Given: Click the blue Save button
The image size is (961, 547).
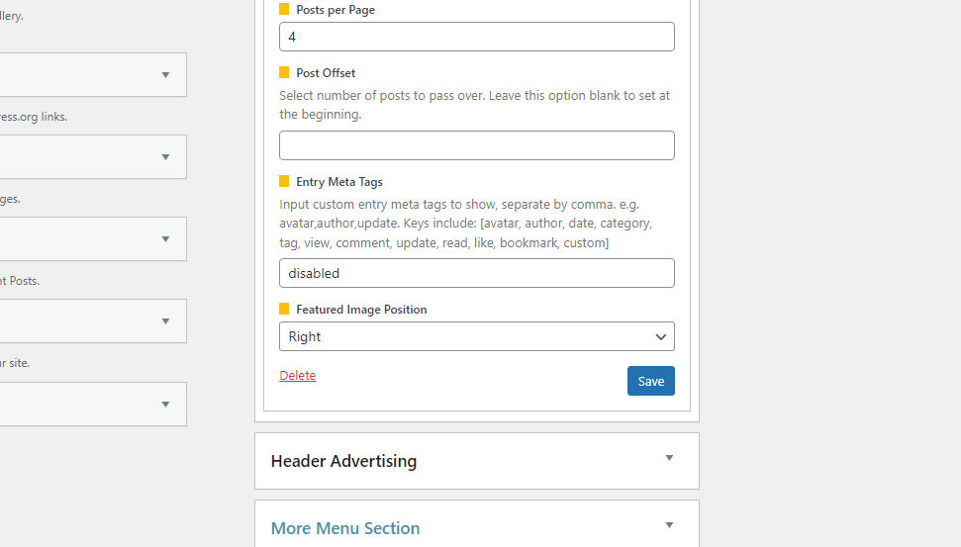Looking at the screenshot, I should [651, 381].
